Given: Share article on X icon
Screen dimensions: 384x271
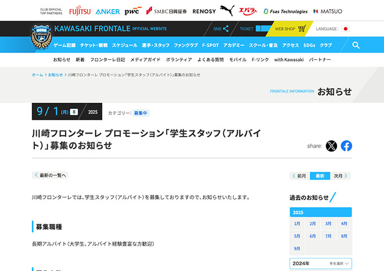Looking at the screenshot, I should (x=331, y=146).
